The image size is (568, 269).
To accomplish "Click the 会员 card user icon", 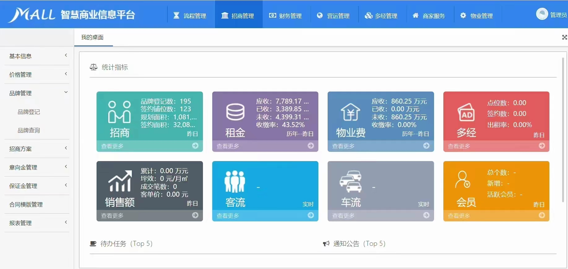I will (x=463, y=180).
